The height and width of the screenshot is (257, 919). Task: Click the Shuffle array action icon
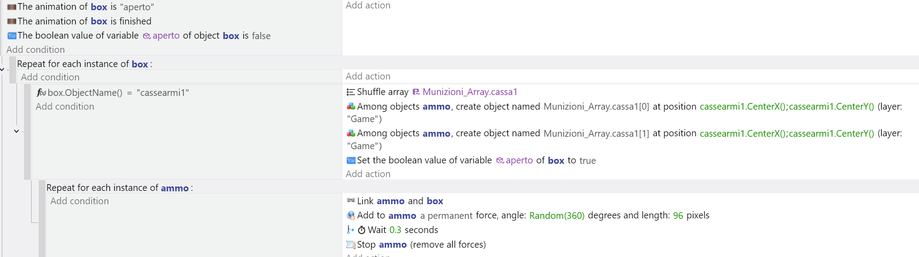coord(351,92)
